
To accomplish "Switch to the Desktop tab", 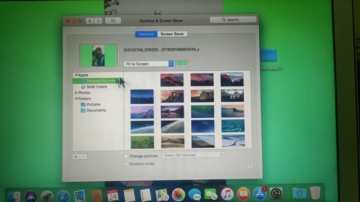I will [146, 34].
